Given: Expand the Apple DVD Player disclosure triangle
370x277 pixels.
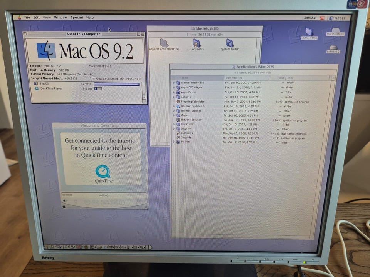Looking at the screenshot, I should click(x=173, y=87).
